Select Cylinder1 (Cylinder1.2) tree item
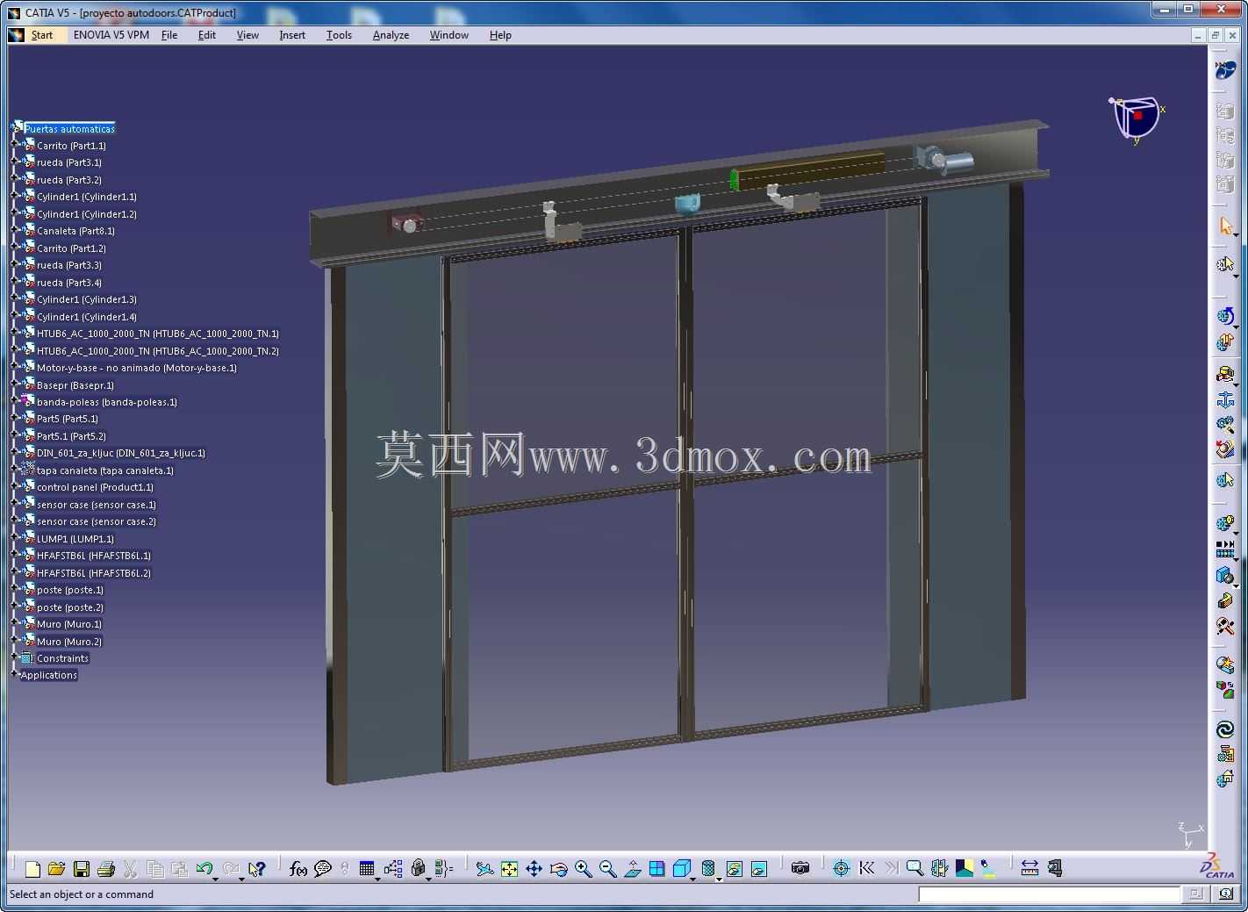1248x912 pixels. 86,214
